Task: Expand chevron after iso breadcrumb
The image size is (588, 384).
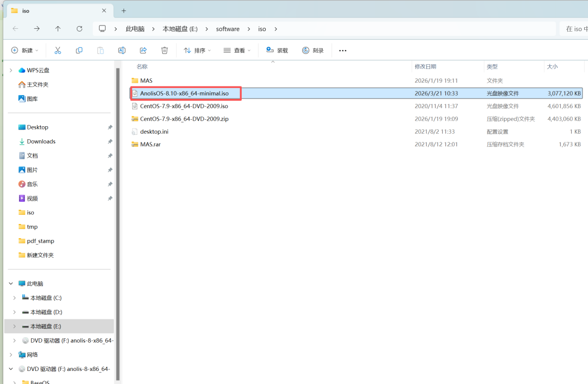Action: [x=275, y=29]
